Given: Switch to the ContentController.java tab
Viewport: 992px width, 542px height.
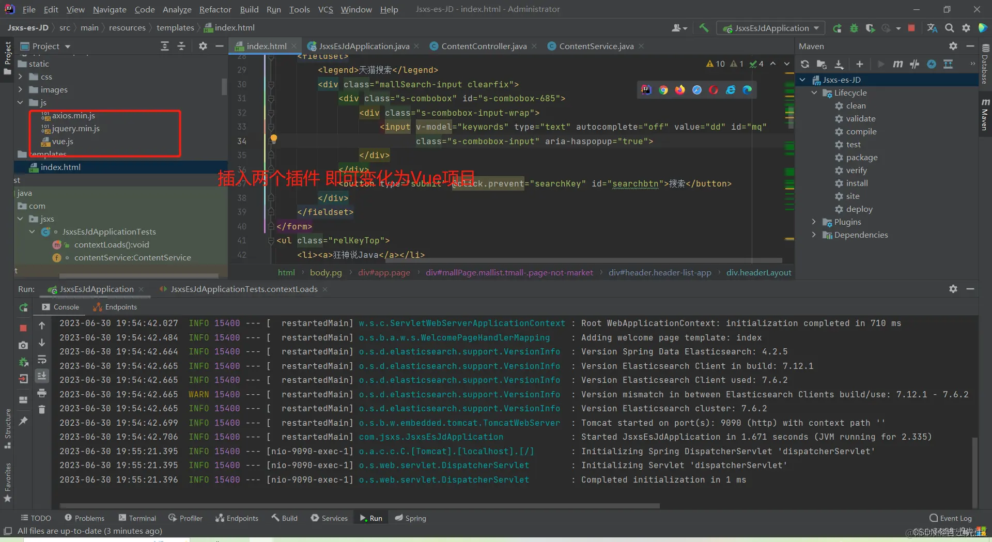Looking at the screenshot, I should (484, 46).
